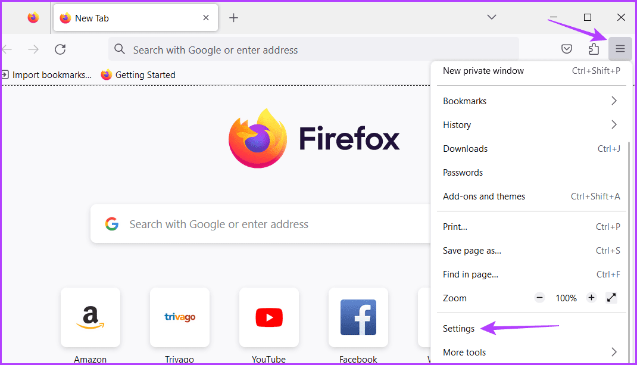Click the zoom out minus button
637x365 pixels.
pos(539,298)
